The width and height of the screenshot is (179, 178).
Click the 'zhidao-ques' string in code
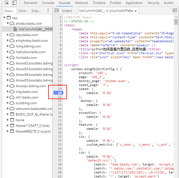115,81
